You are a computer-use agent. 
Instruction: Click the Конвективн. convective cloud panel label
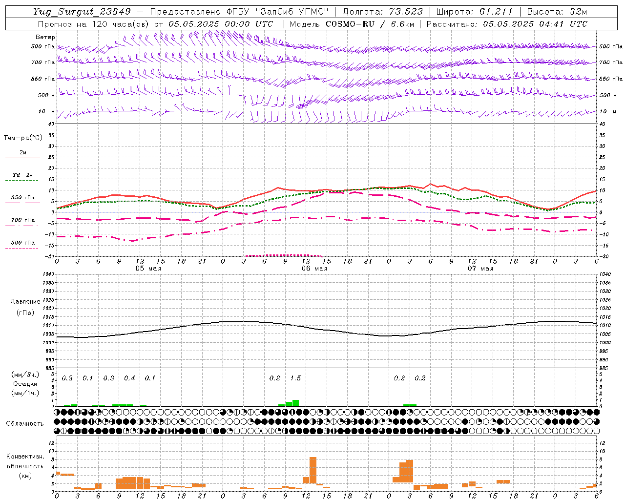pyautogui.click(x=25, y=457)
